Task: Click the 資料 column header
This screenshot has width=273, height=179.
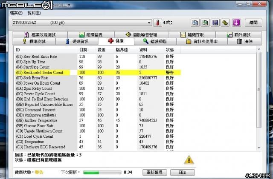Action: (151, 50)
